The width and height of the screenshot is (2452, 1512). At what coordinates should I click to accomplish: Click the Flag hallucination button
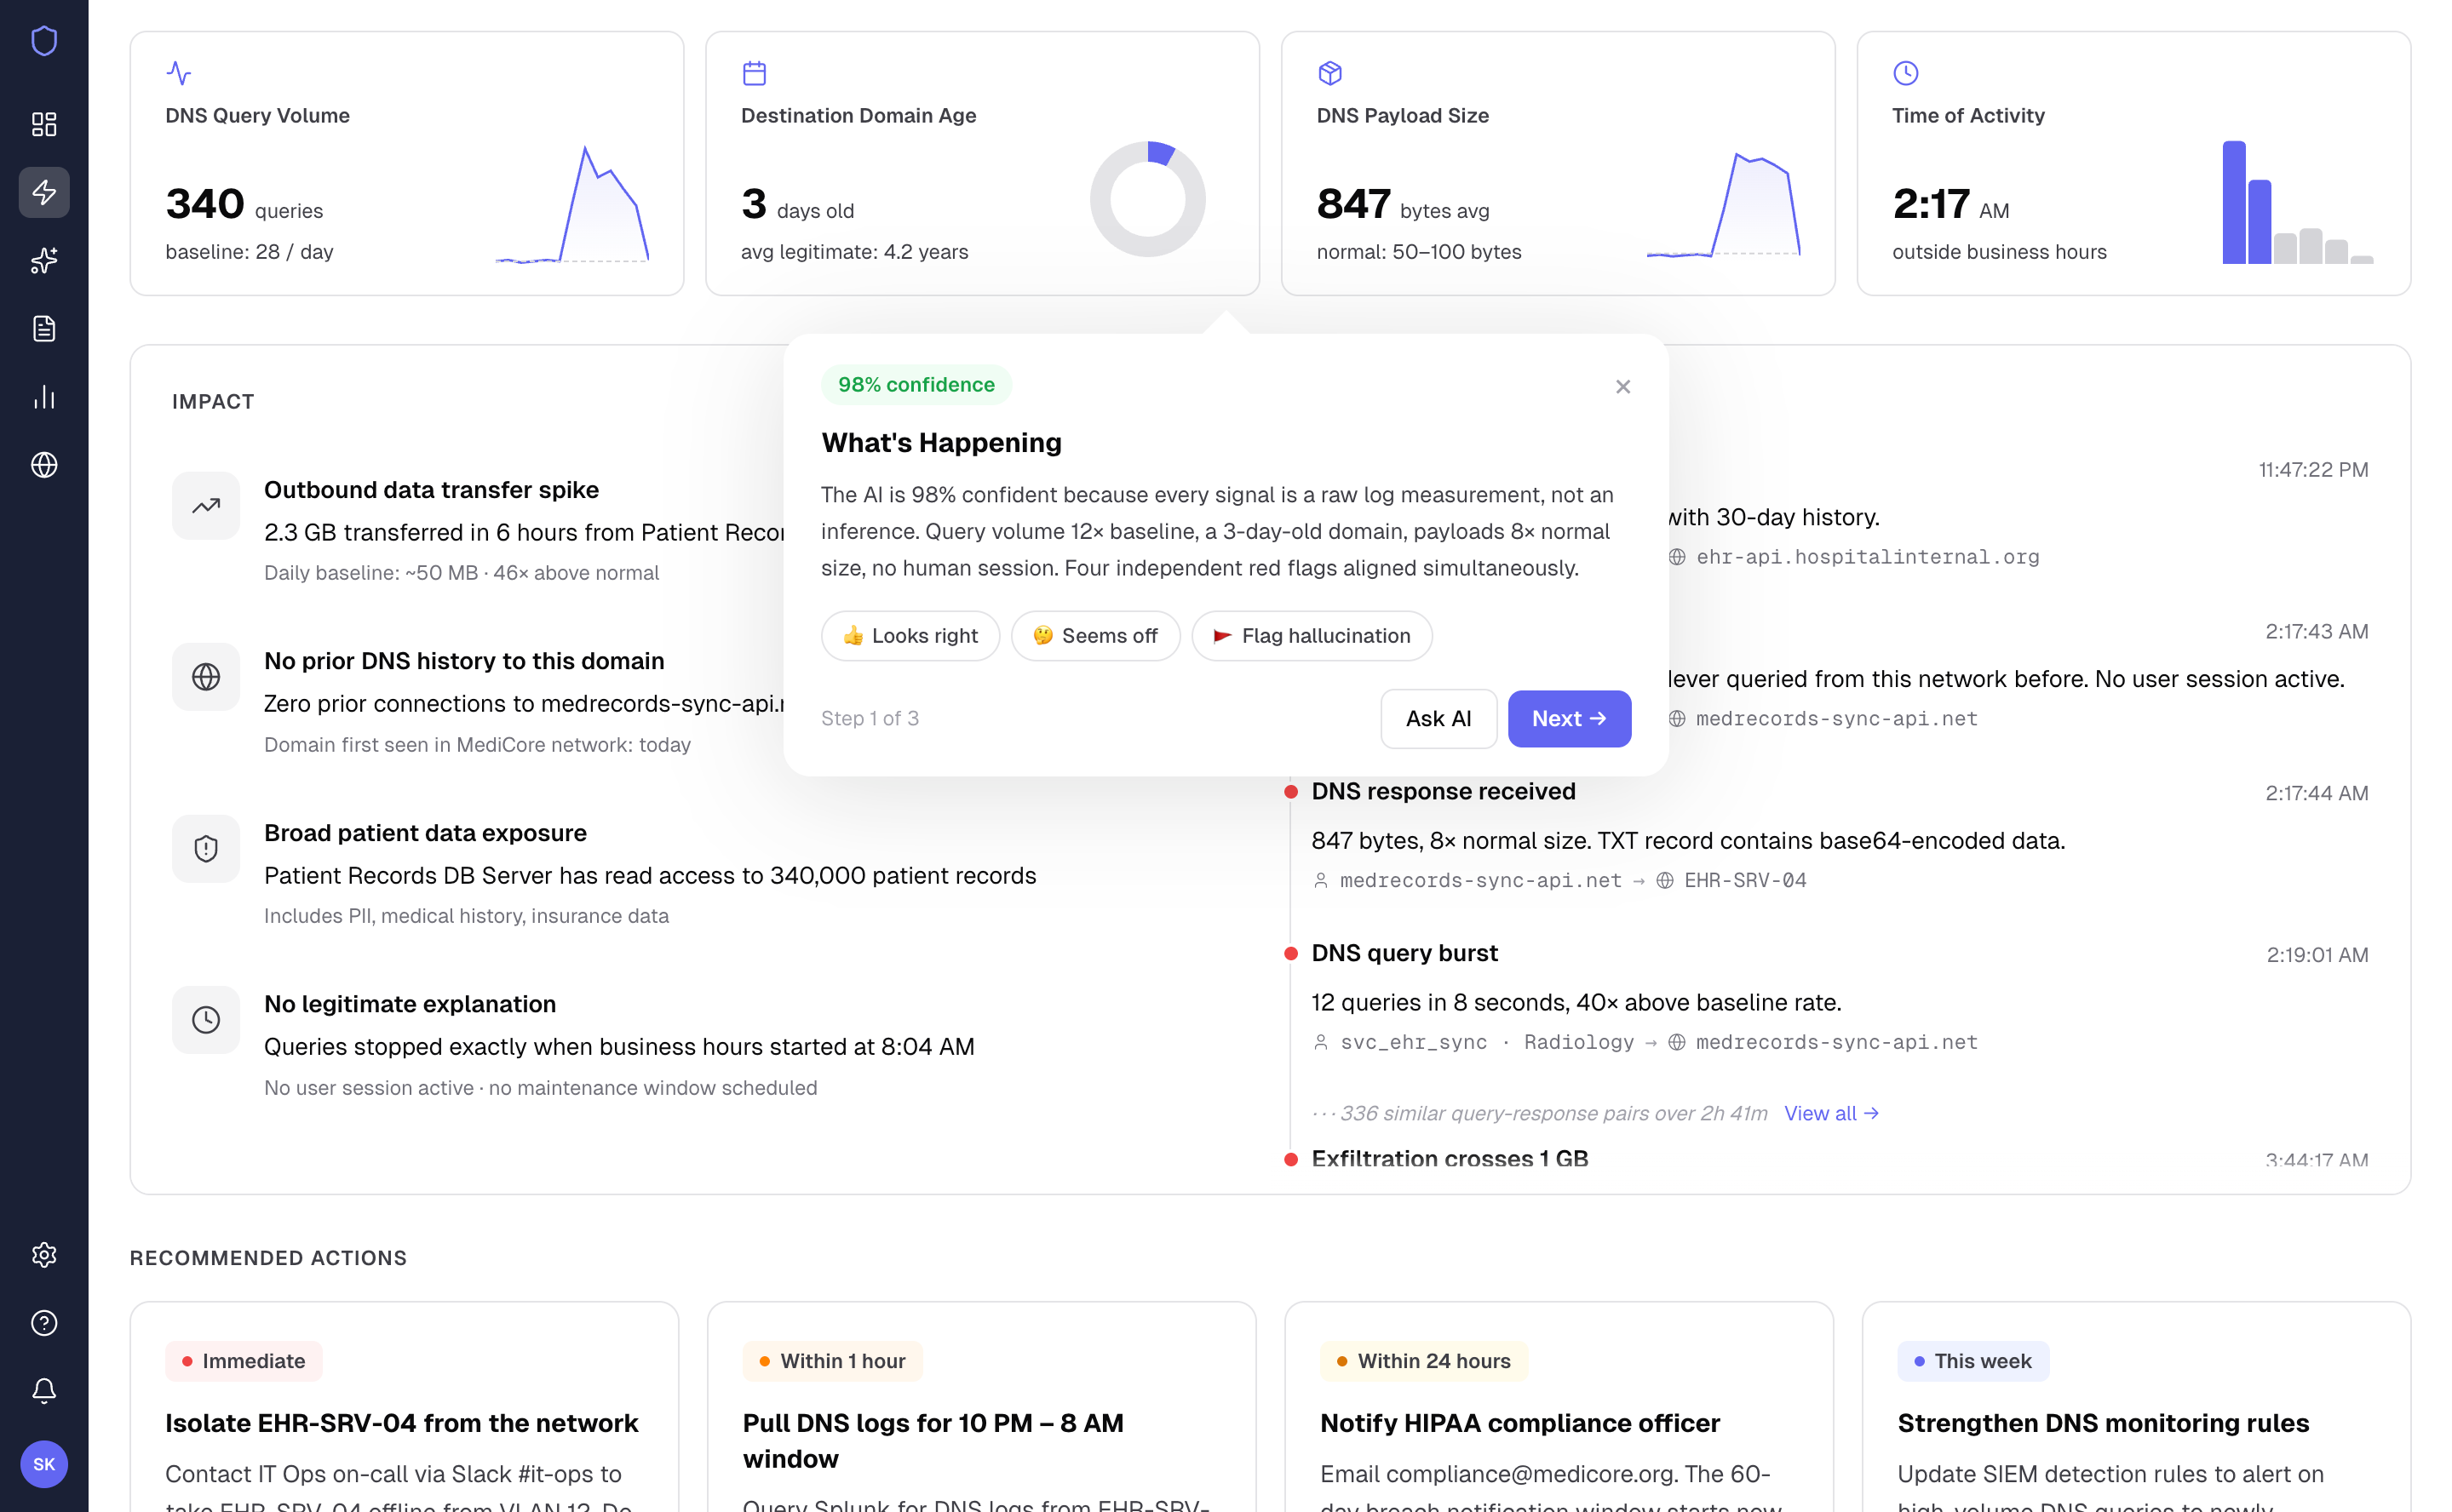(x=1312, y=636)
